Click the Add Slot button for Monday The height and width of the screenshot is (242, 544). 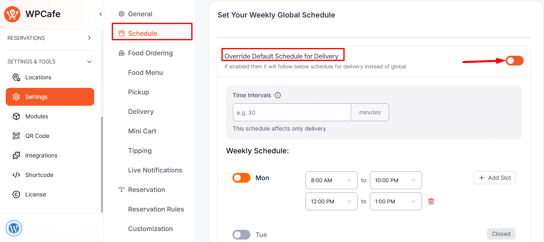pyautogui.click(x=494, y=178)
